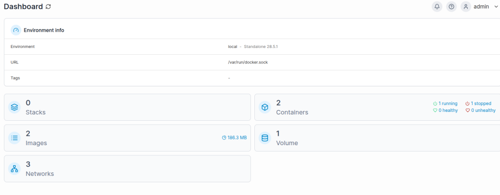
Task: Click the '0 healthy' status text
Action: 448,110
